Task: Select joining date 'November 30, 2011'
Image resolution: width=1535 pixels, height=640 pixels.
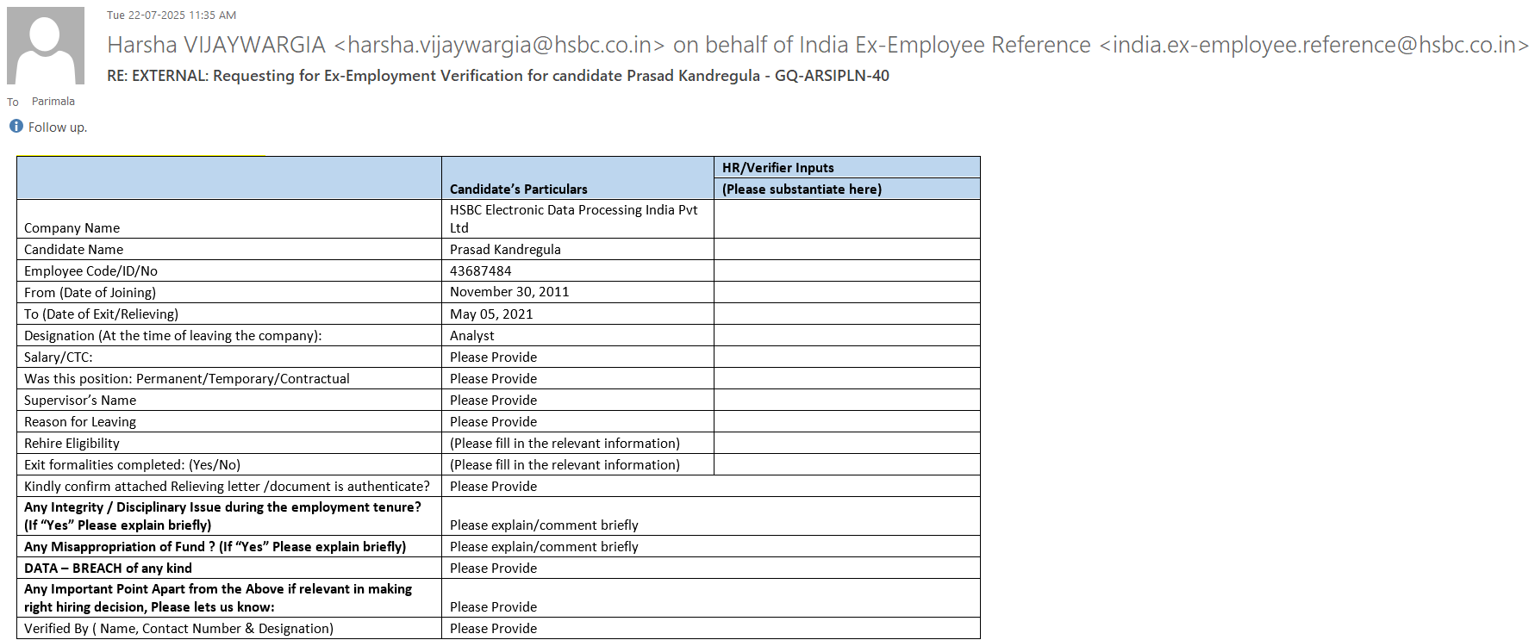Action: [509, 292]
